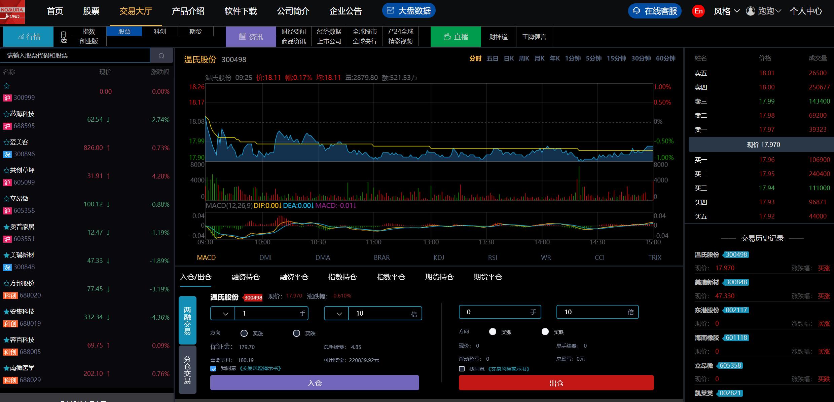Expand the 跑跑 user menu
Screen dimensions: 834x402
pos(769,11)
